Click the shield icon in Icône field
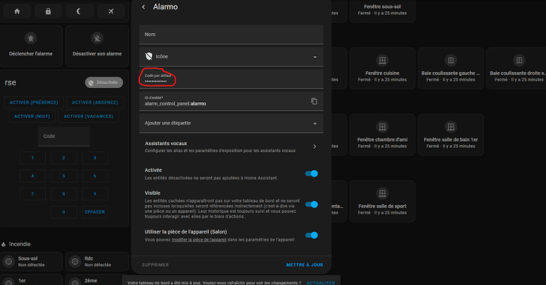The image size is (546, 285). coord(149,56)
